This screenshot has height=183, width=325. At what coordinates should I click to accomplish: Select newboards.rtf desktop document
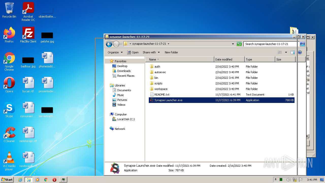click(28, 160)
